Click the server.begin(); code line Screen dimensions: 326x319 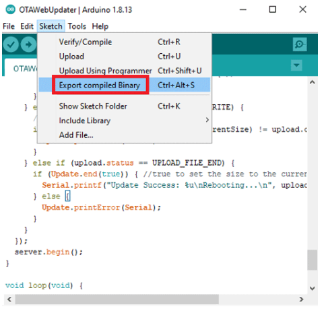[x=48, y=252]
